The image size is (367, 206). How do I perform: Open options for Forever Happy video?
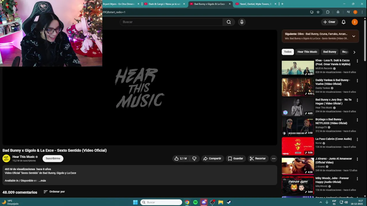point(357,179)
